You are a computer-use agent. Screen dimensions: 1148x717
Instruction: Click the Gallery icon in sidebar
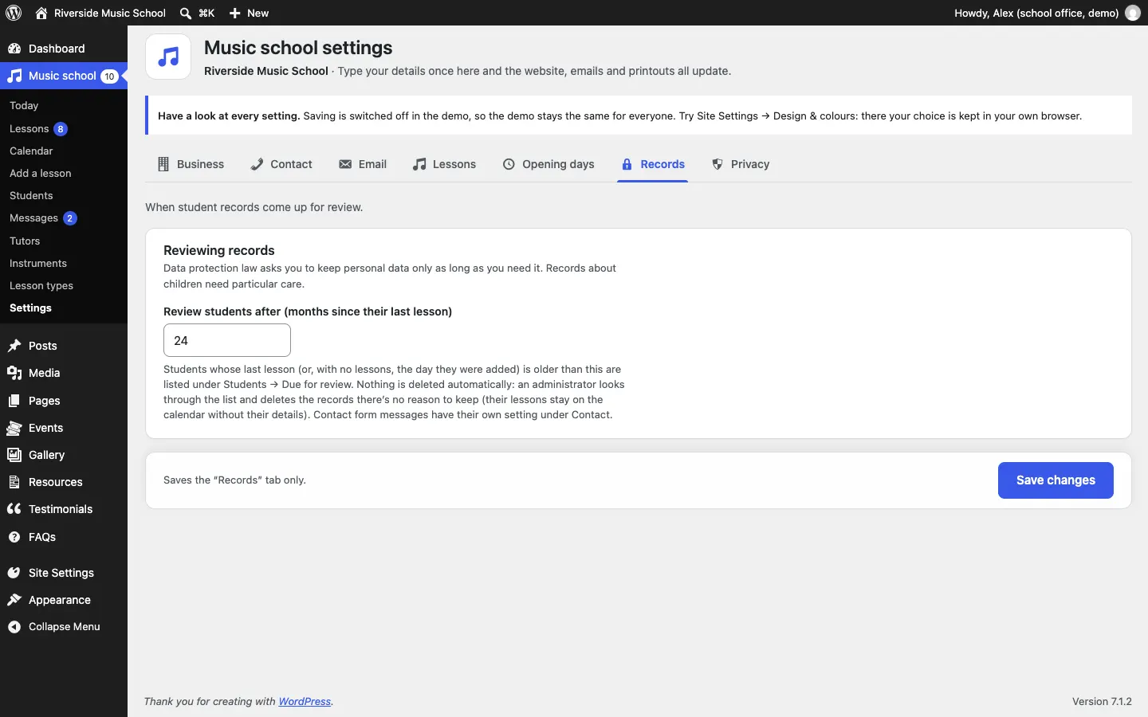pos(14,455)
